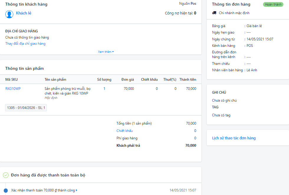Click the delivery truck branch icon
This screenshot has width=289, height=195.
click(214, 13)
